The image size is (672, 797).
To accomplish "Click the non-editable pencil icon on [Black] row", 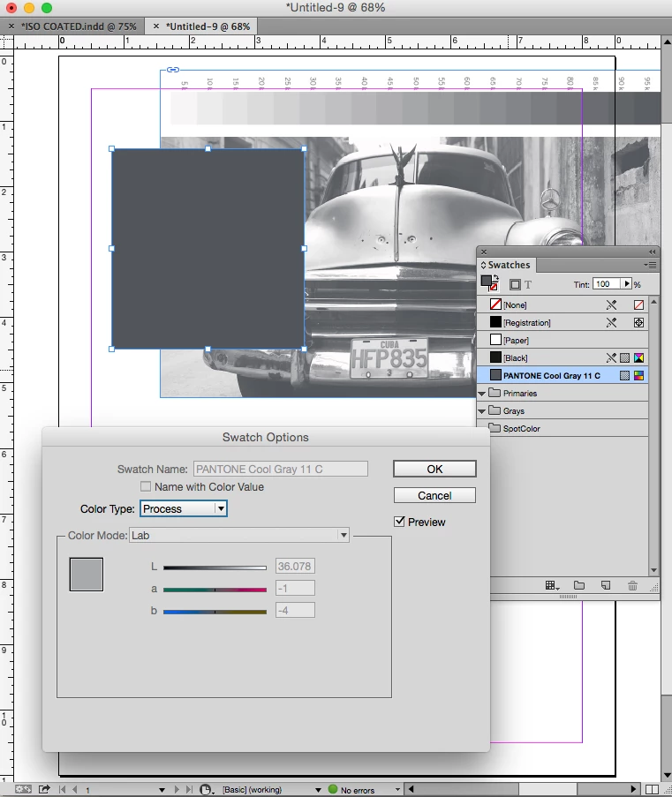I will tap(611, 357).
